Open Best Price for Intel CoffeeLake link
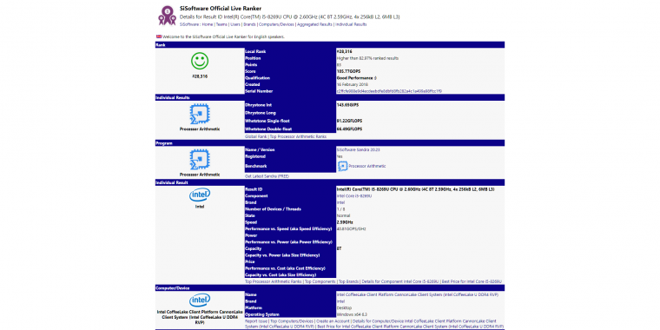The image size is (660, 330). click(x=410, y=327)
